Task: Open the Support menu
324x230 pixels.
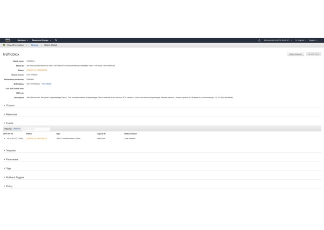Action: pos(313,40)
